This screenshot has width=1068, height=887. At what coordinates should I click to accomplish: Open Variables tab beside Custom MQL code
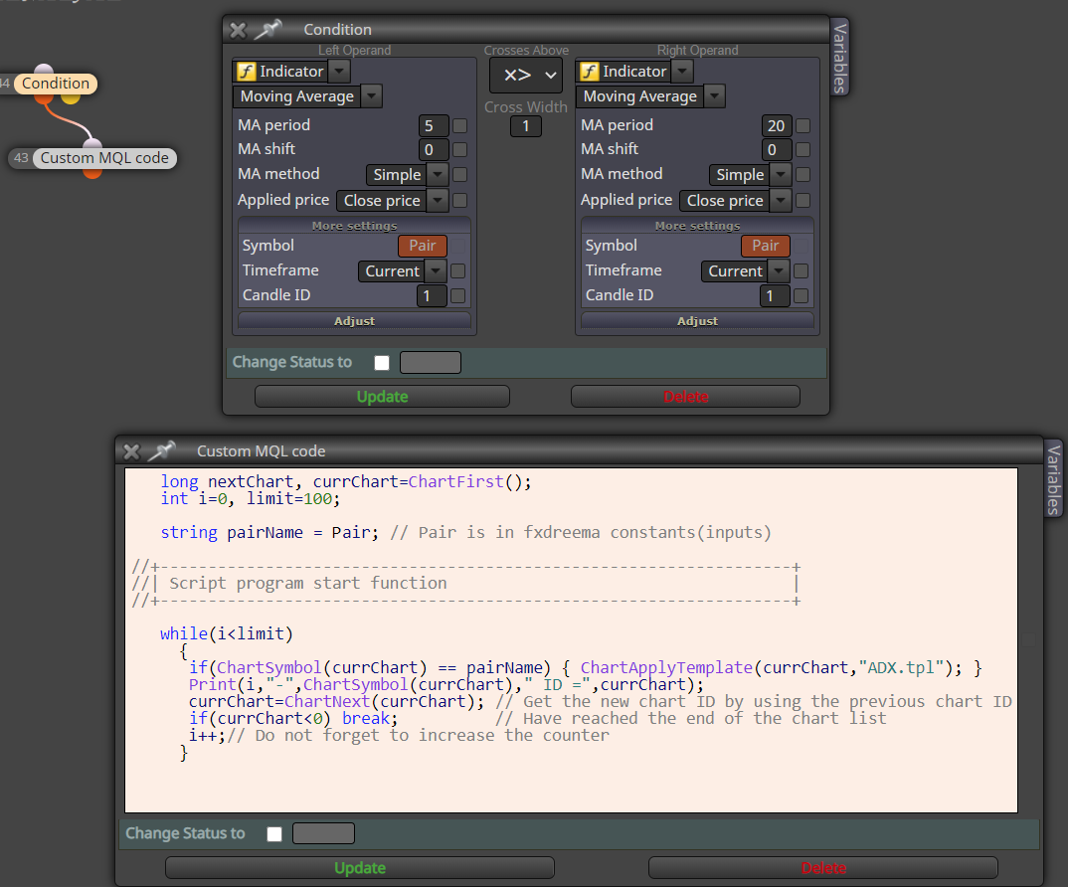click(1053, 479)
